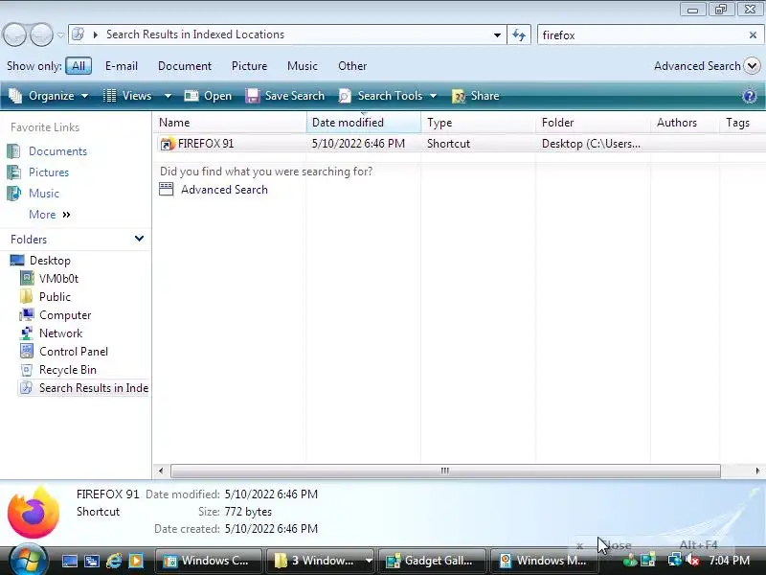
Task: Click the 7:04 PM taskbar clock
Action: 730,561
